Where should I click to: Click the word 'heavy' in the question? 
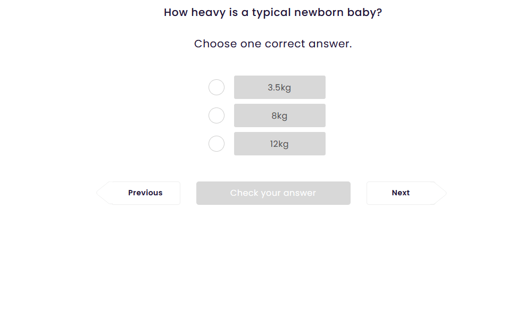pyautogui.click(x=209, y=12)
